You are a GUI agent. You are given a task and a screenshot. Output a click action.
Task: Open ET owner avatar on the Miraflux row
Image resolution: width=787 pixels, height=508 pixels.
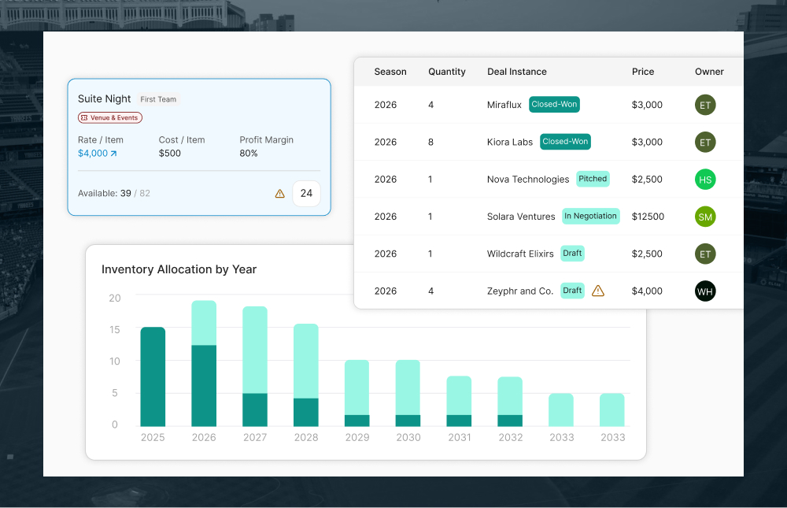coord(705,104)
